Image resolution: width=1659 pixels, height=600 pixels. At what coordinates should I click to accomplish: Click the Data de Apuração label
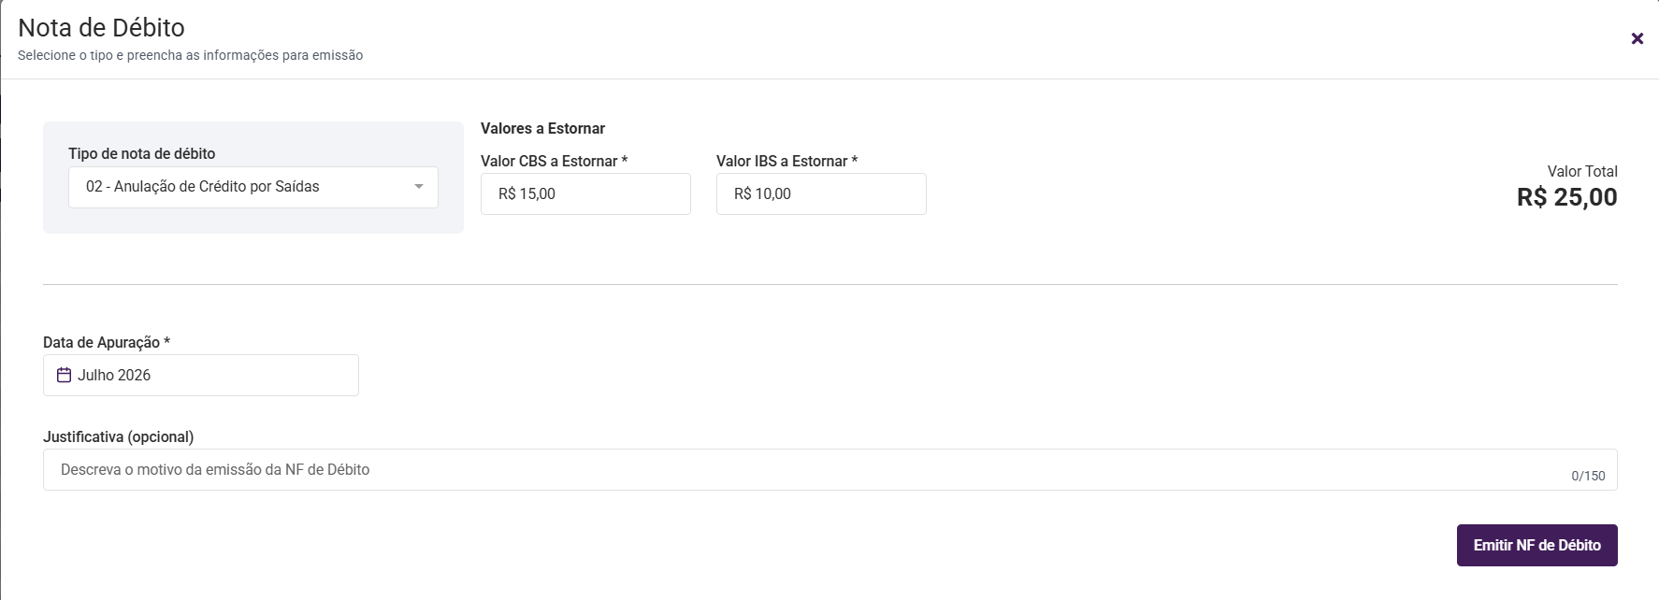(107, 342)
